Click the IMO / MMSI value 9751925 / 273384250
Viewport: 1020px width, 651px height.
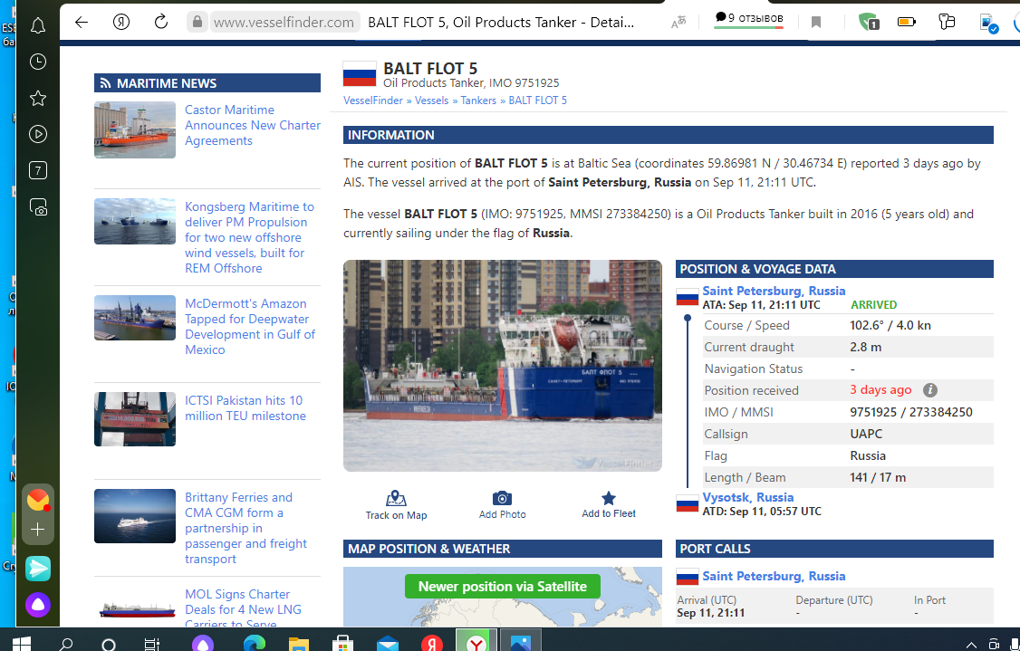pyautogui.click(x=910, y=412)
